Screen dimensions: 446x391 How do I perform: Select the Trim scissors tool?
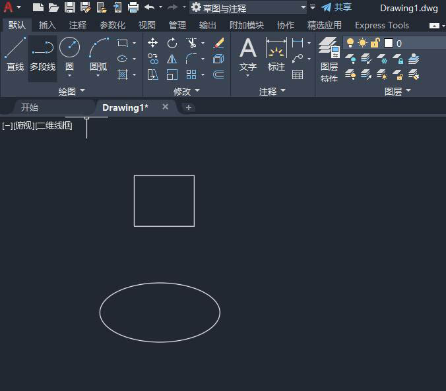point(192,43)
